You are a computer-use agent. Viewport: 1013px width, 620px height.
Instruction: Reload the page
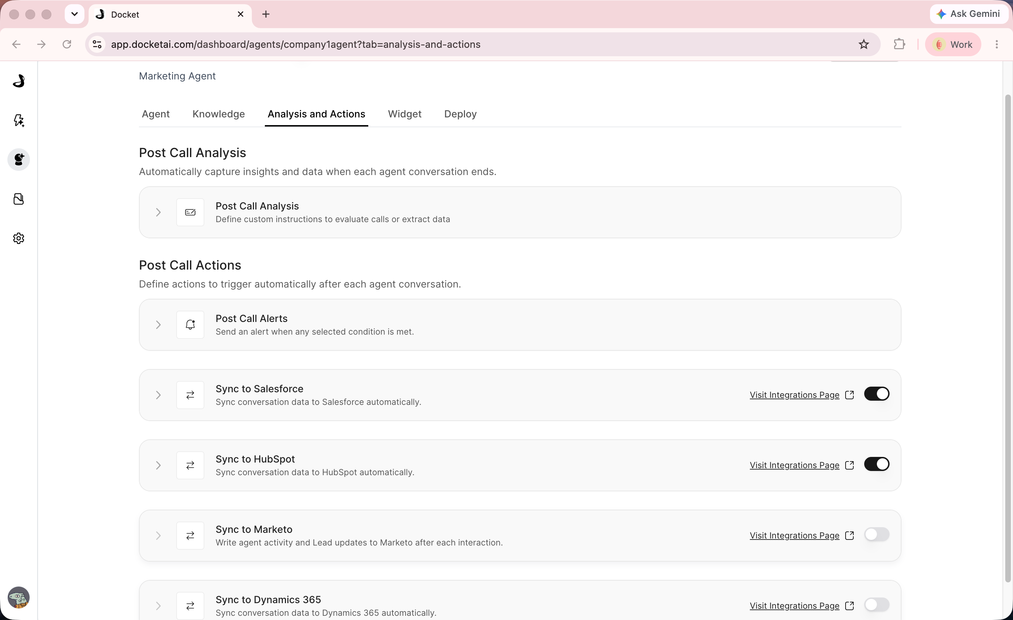tap(67, 44)
